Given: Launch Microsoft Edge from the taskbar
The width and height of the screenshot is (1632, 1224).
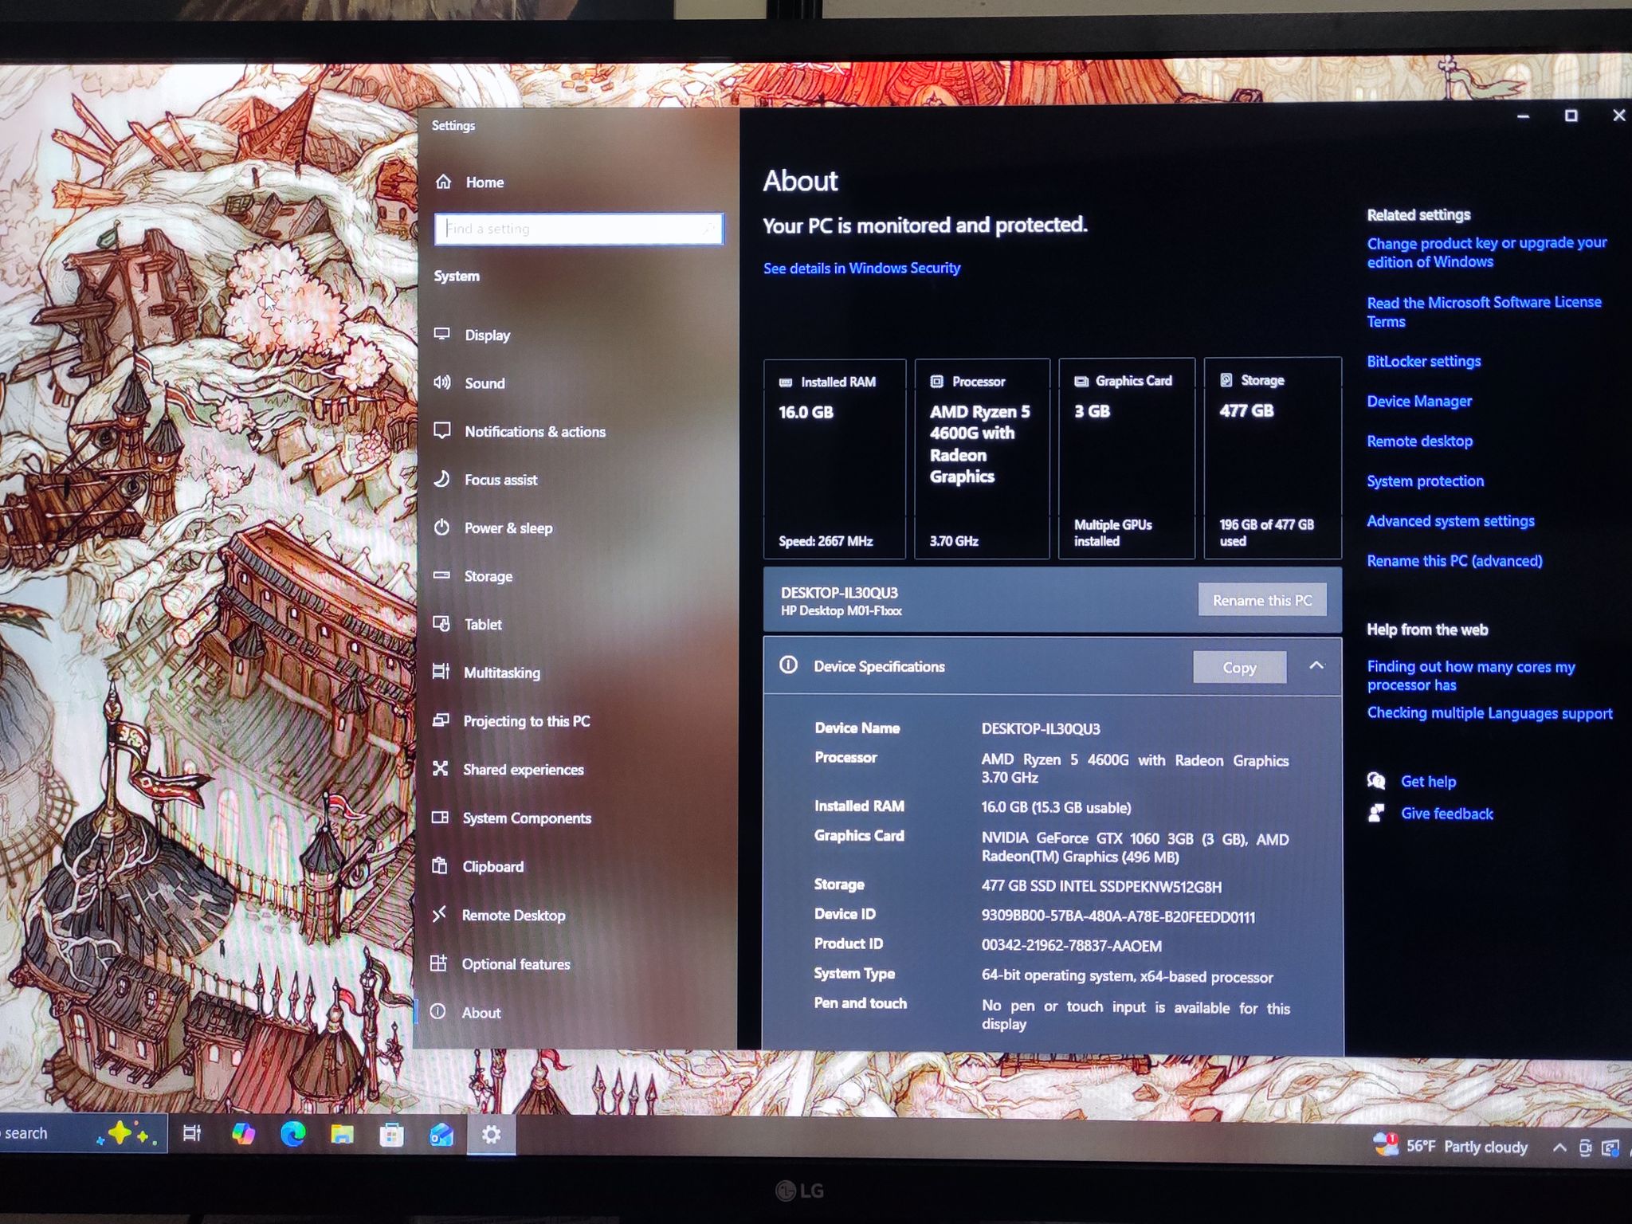Looking at the screenshot, I should point(292,1133).
